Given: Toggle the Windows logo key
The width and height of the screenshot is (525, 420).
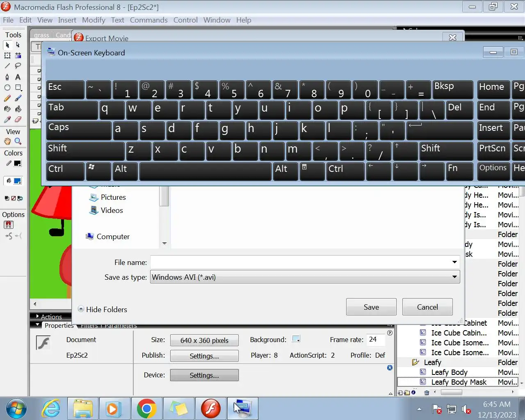Looking at the screenshot, I should 98,171.
